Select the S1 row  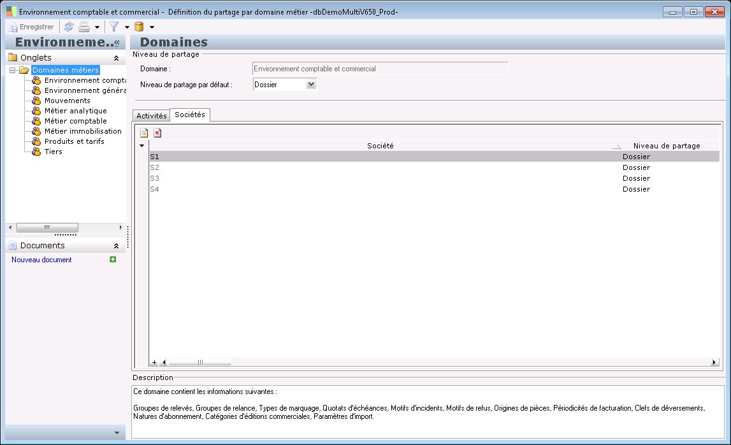[x=434, y=157]
